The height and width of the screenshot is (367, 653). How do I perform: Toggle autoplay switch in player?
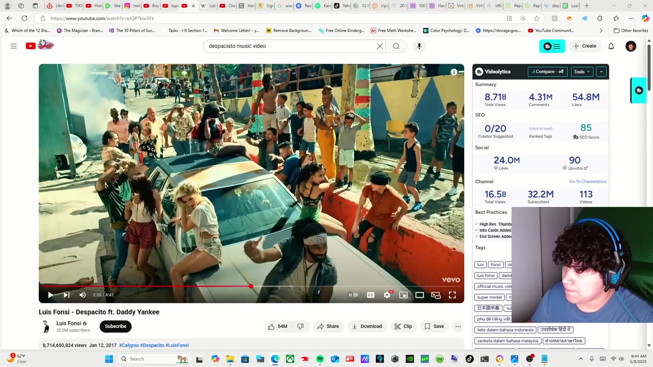tap(353, 295)
